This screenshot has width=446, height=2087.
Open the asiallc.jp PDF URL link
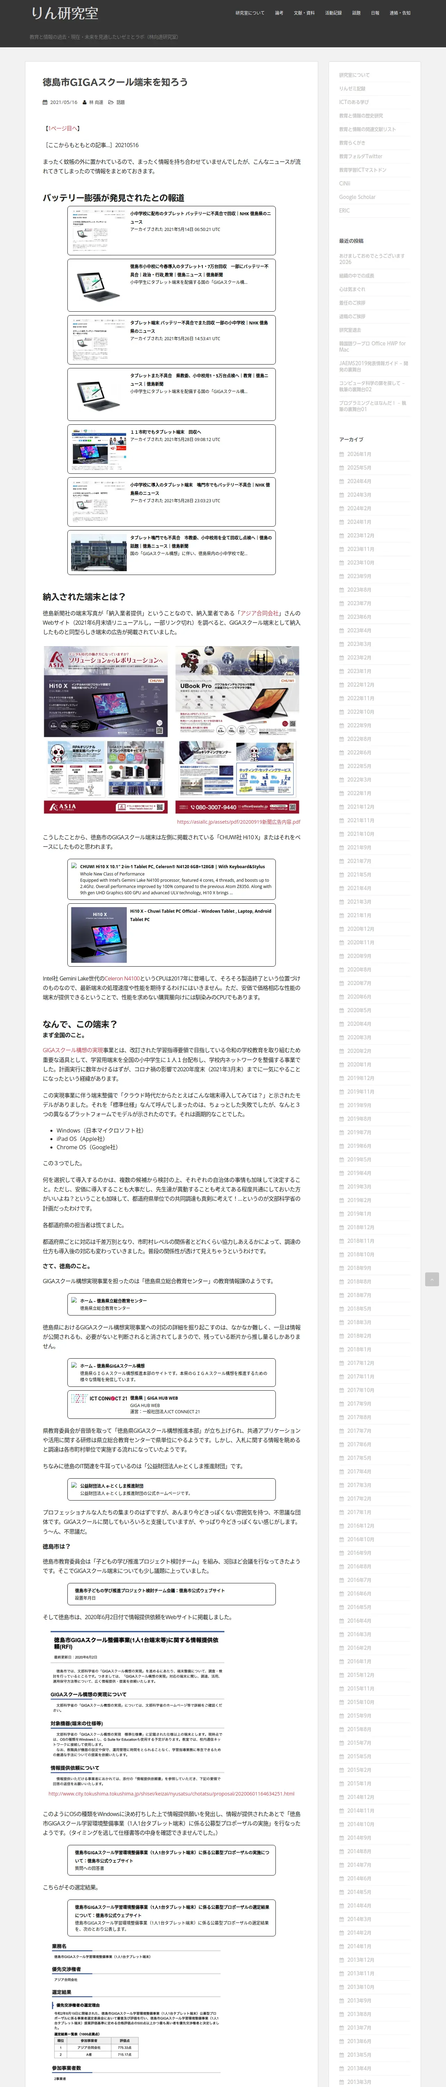pos(239,822)
